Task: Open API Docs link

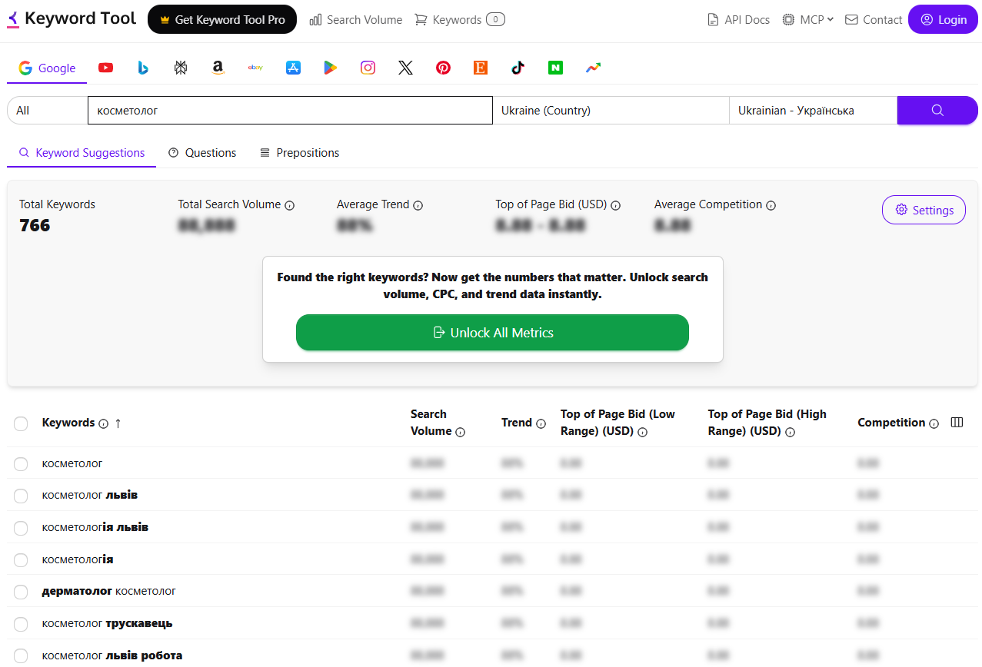Action: tap(738, 20)
